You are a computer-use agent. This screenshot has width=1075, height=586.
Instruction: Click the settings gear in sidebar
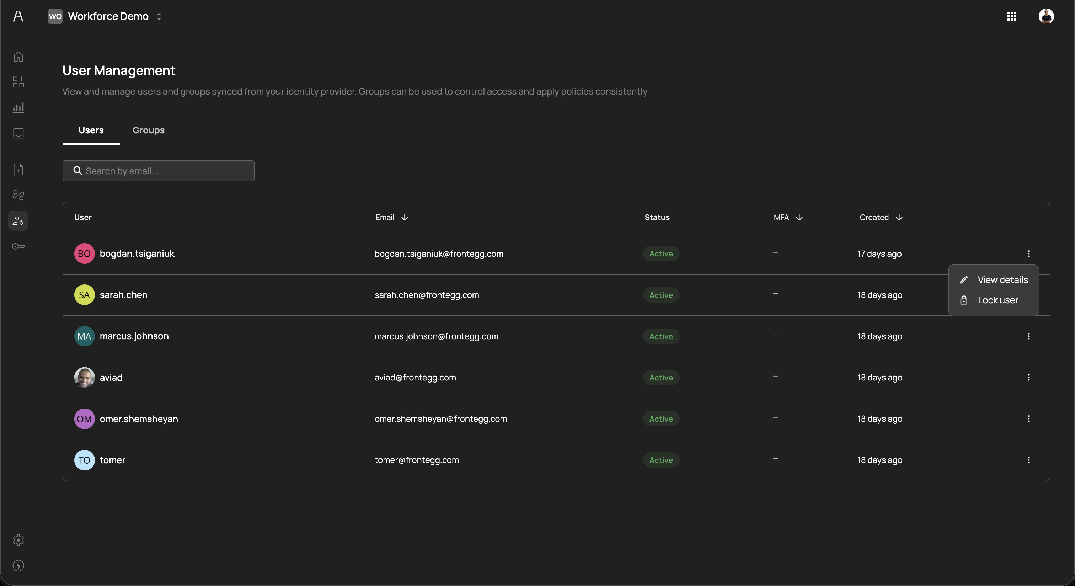pos(18,540)
